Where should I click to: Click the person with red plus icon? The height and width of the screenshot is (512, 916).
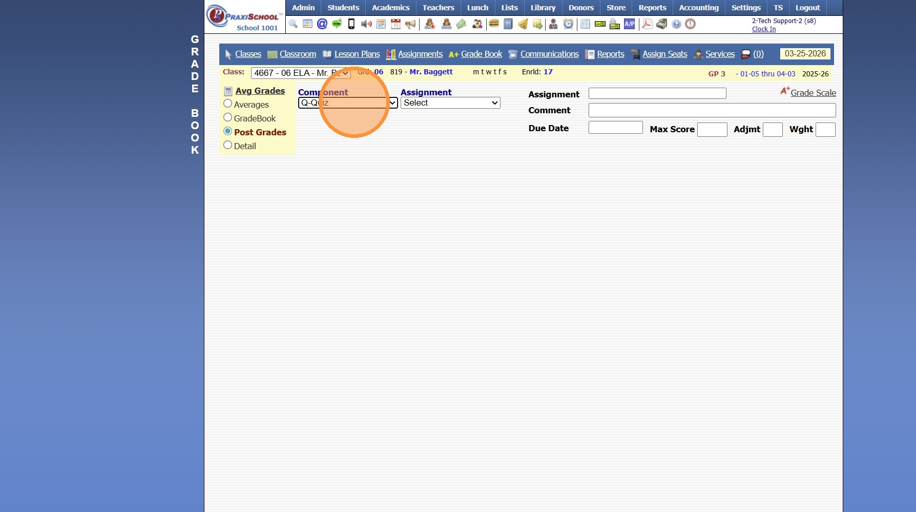pos(430,24)
